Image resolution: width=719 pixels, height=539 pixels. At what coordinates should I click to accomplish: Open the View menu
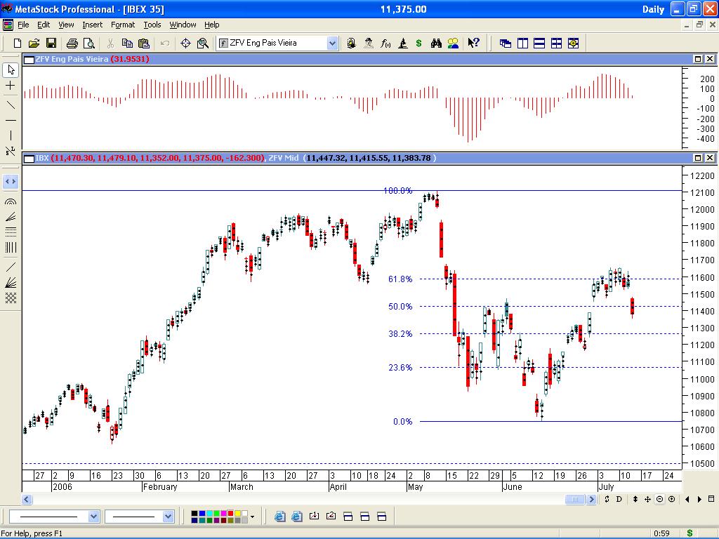coord(66,25)
